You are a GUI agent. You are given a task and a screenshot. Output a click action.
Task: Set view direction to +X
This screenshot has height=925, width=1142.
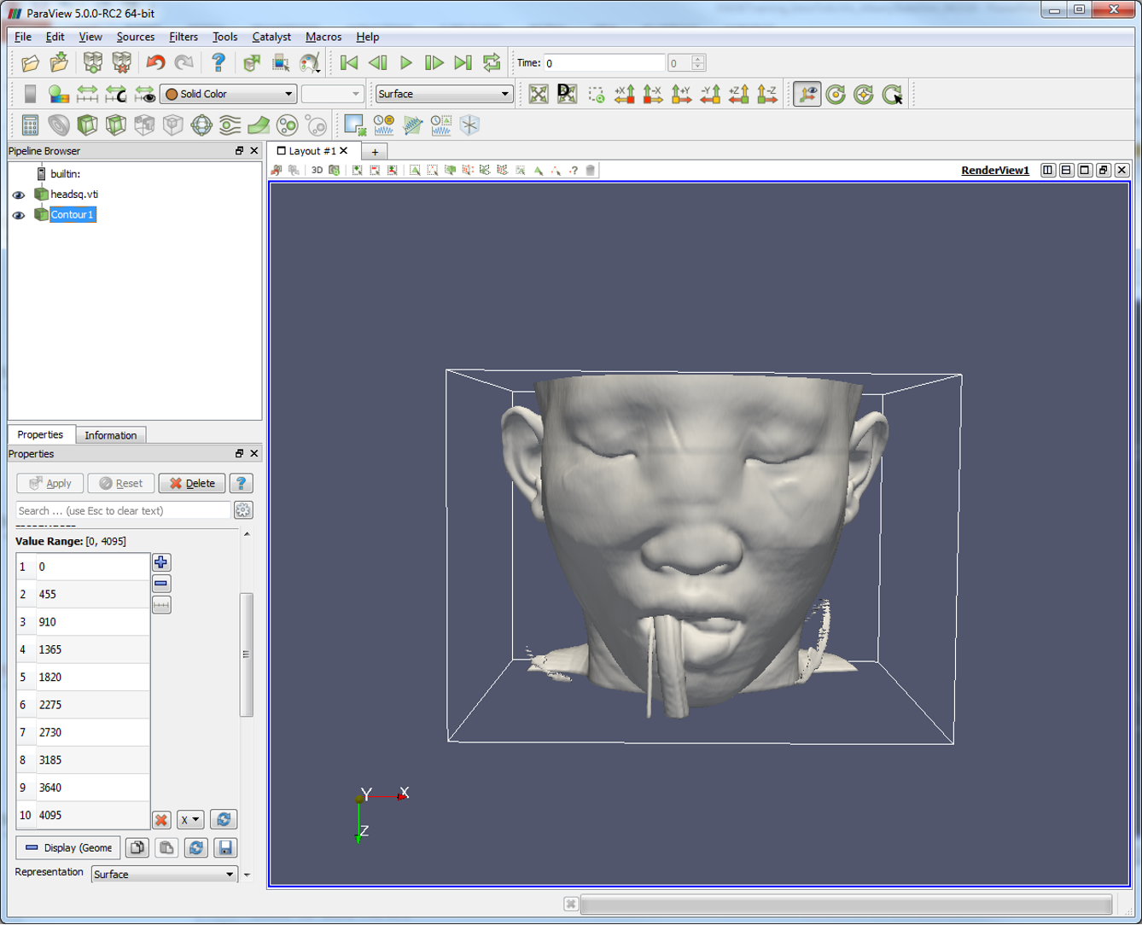click(x=625, y=94)
